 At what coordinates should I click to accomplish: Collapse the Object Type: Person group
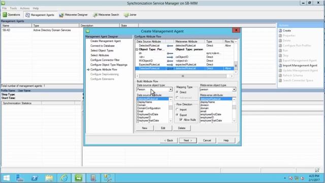click(137, 49)
